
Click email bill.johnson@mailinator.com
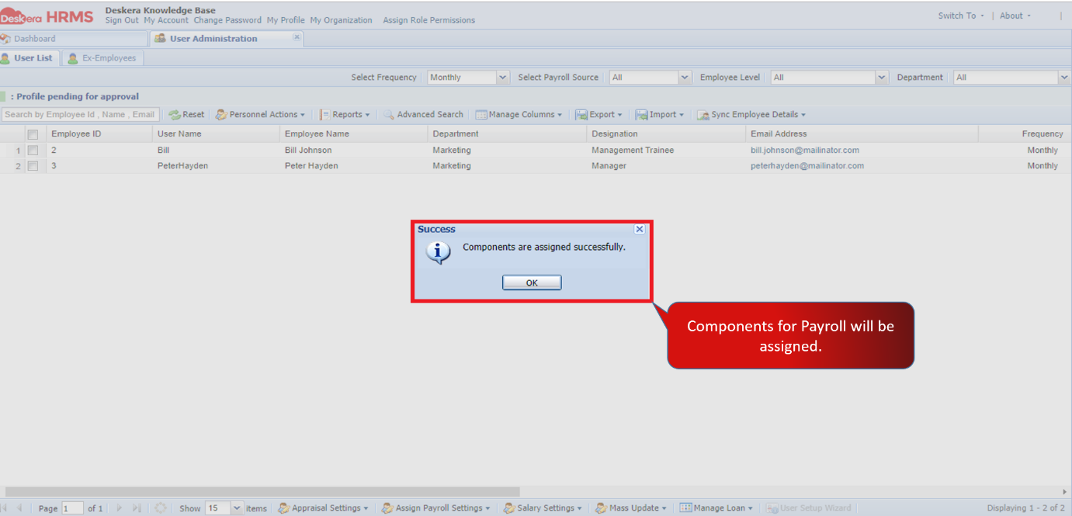[805, 151]
